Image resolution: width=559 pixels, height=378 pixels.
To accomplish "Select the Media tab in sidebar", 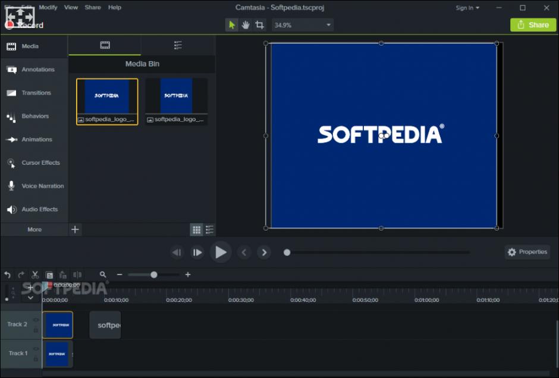I will click(x=34, y=46).
